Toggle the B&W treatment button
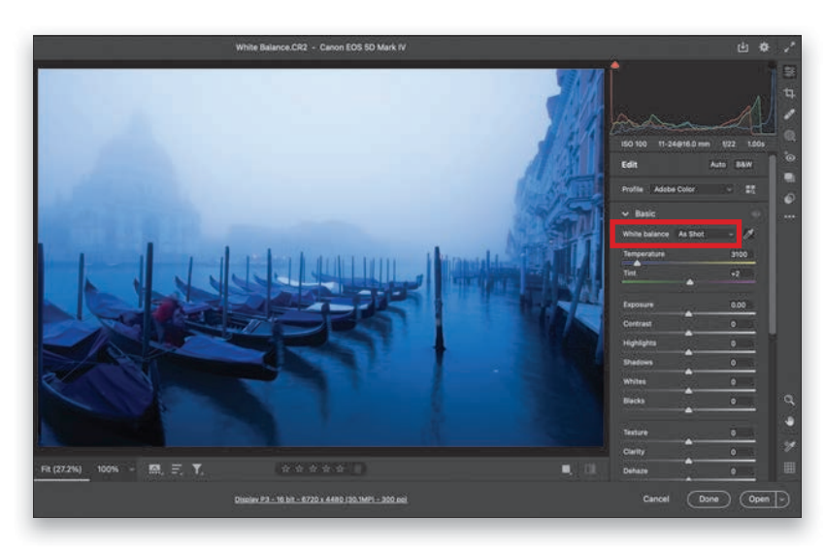The width and height of the screenshot is (825, 549). coord(743,165)
